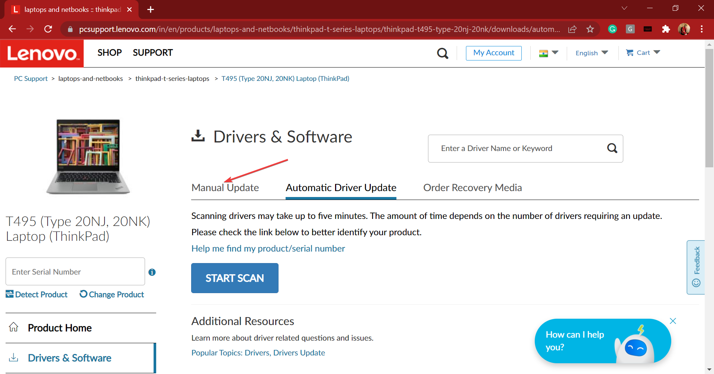
Task: Open Help me find my product/serial number link
Action: [x=268, y=249]
